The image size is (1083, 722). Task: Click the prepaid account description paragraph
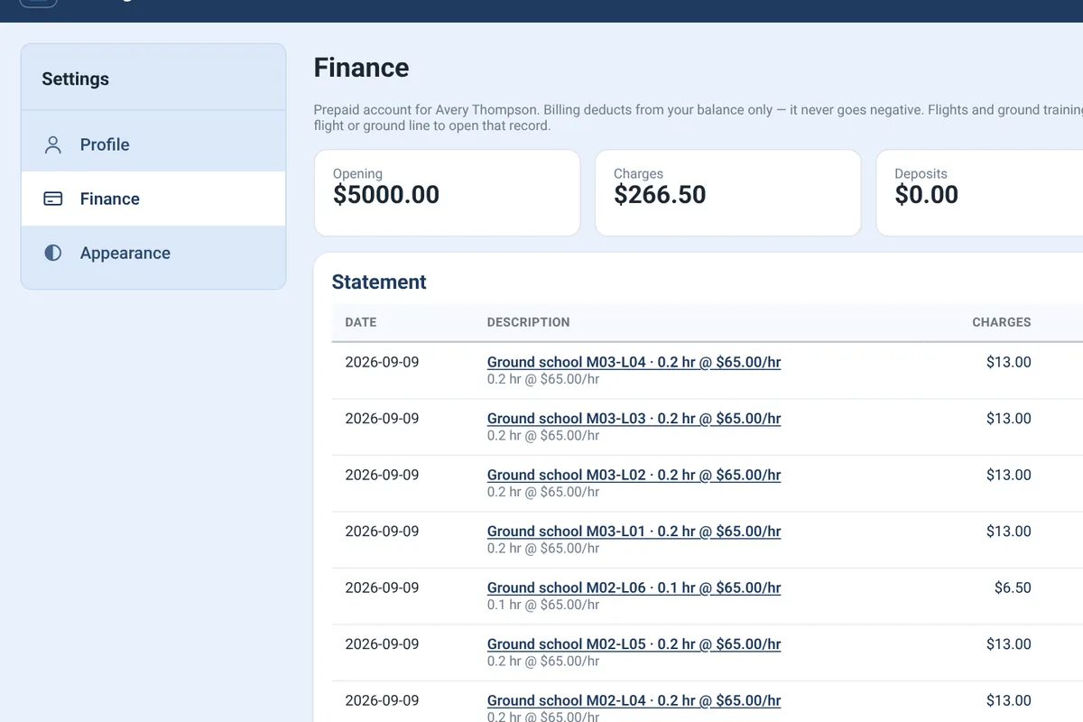pos(699,117)
